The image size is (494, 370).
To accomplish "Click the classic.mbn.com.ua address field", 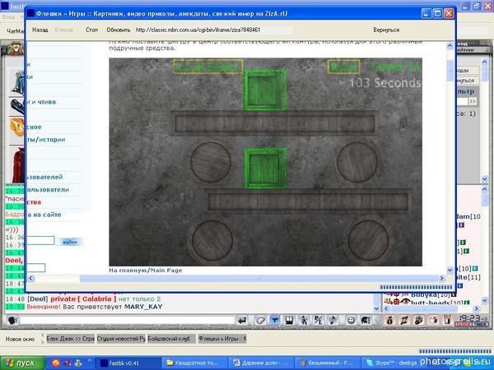I will pyautogui.click(x=213, y=30).
